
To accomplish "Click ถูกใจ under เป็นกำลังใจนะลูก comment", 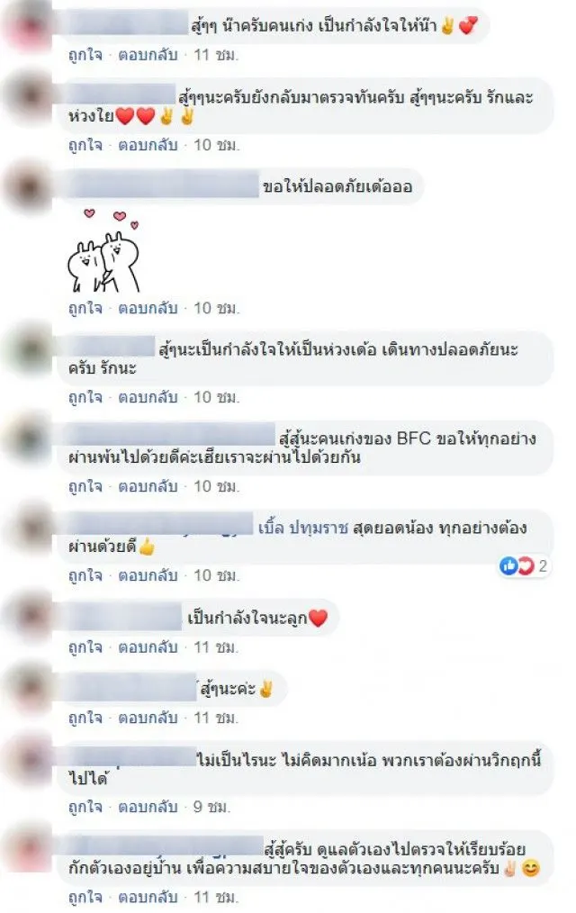I will click(85, 646).
